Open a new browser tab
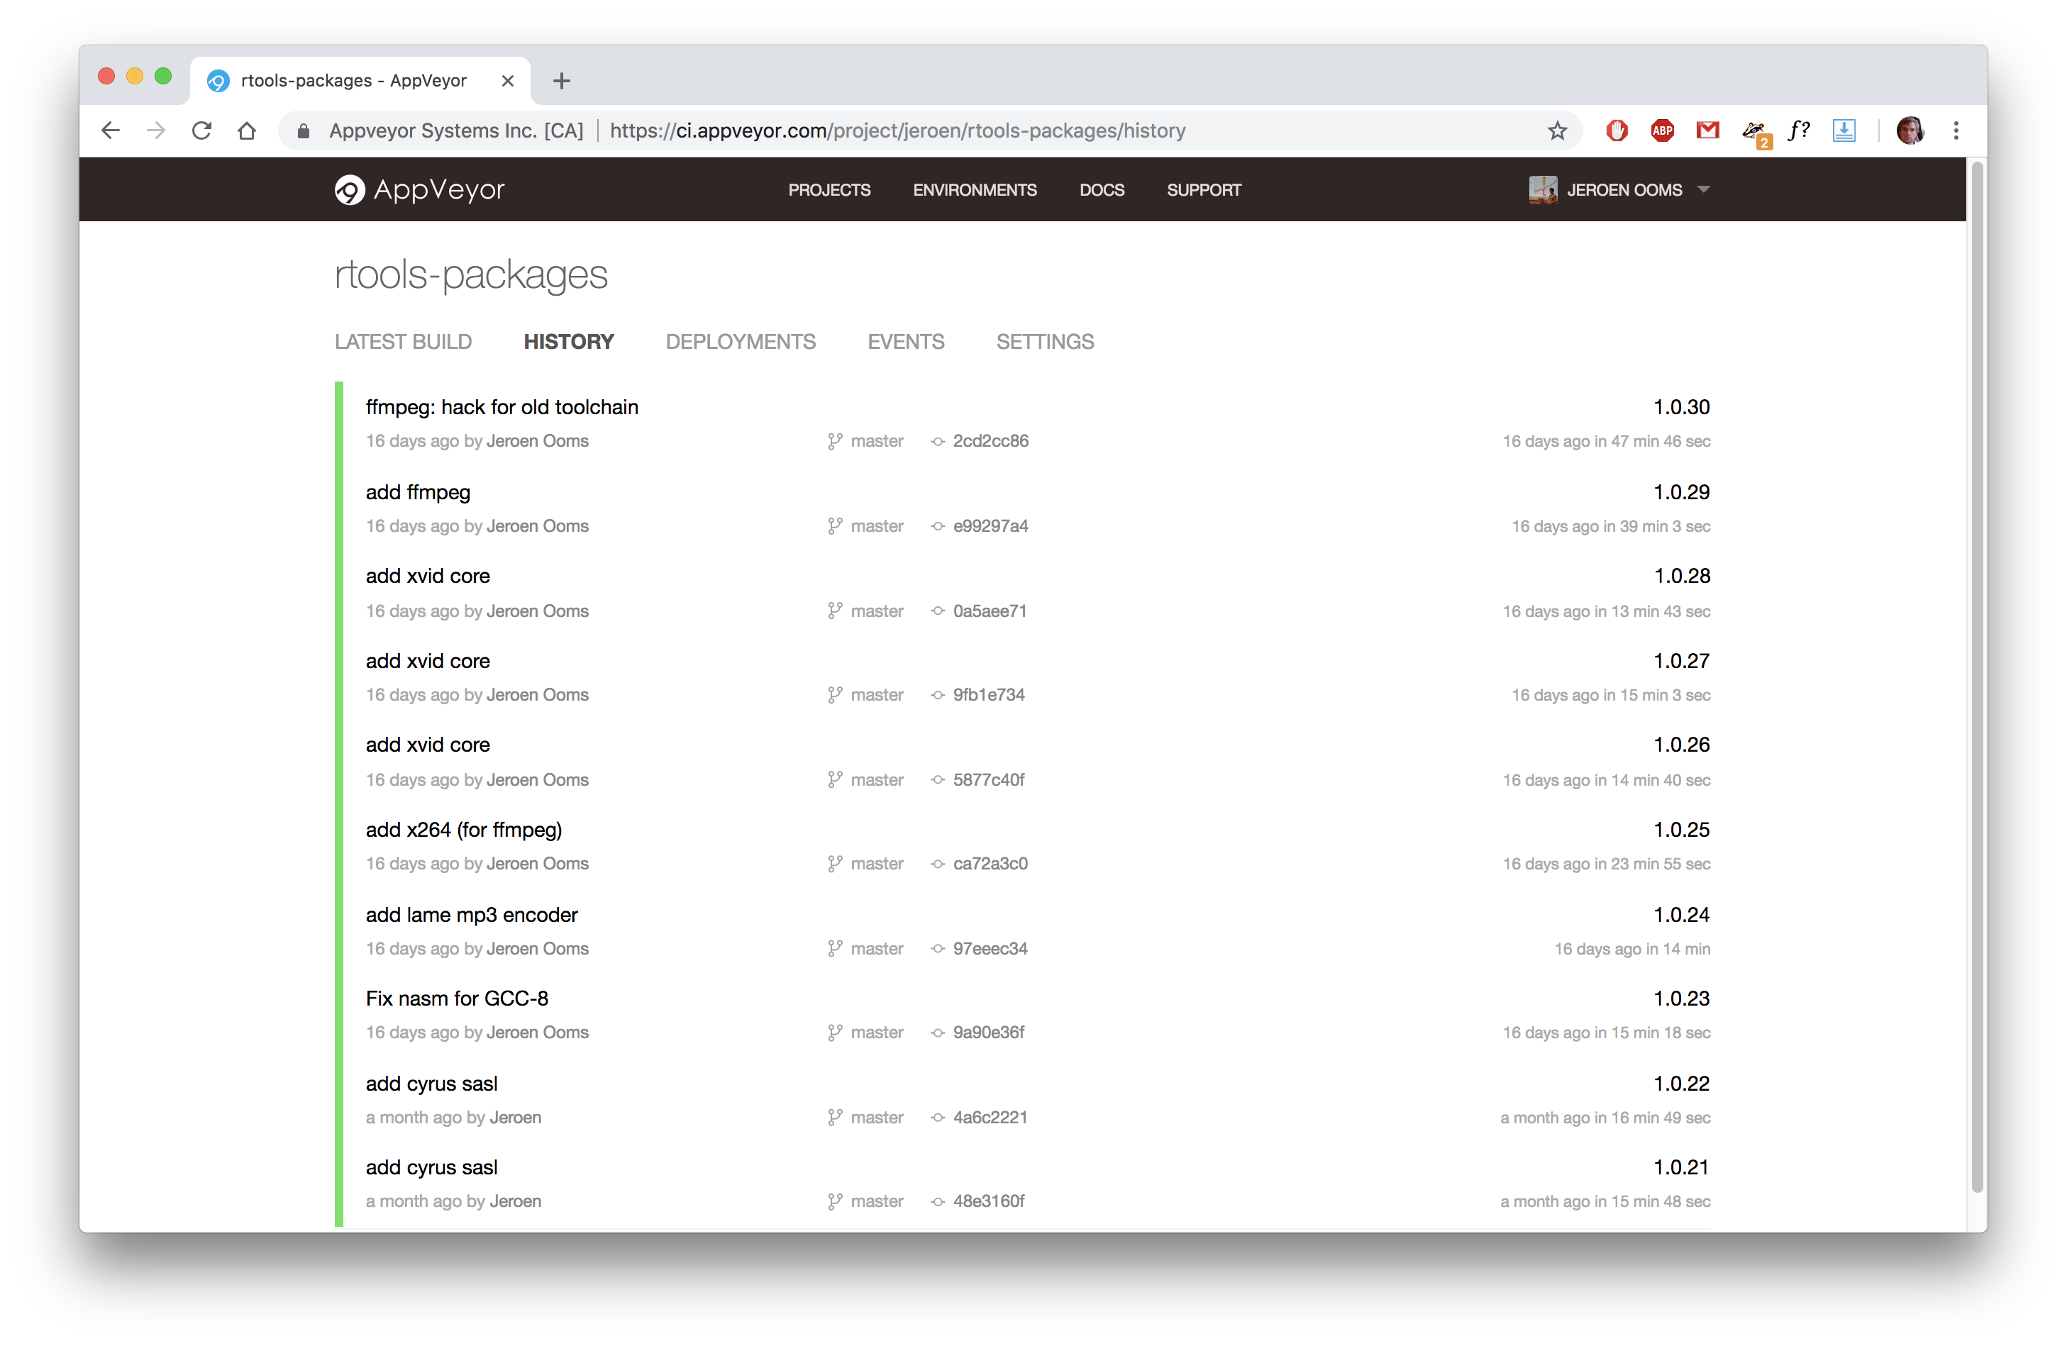This screenshot has height=1346, width=2067. pos(562,81)
